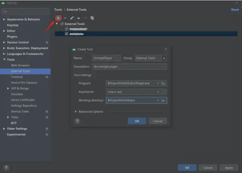The image size is (242, 173).
Task: Move selected tool up with arrow icon
Action: tap(79, 18)
